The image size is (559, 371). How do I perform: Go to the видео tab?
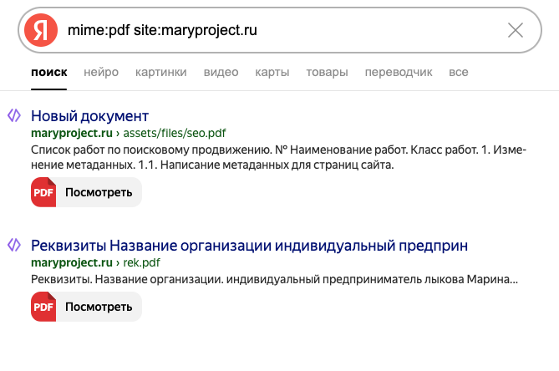coord(221,72)
